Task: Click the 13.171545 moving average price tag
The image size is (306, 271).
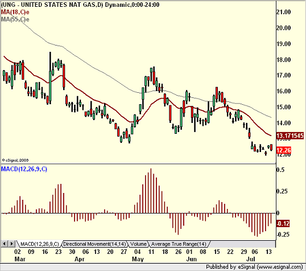Action: click(x=290, y=135)
